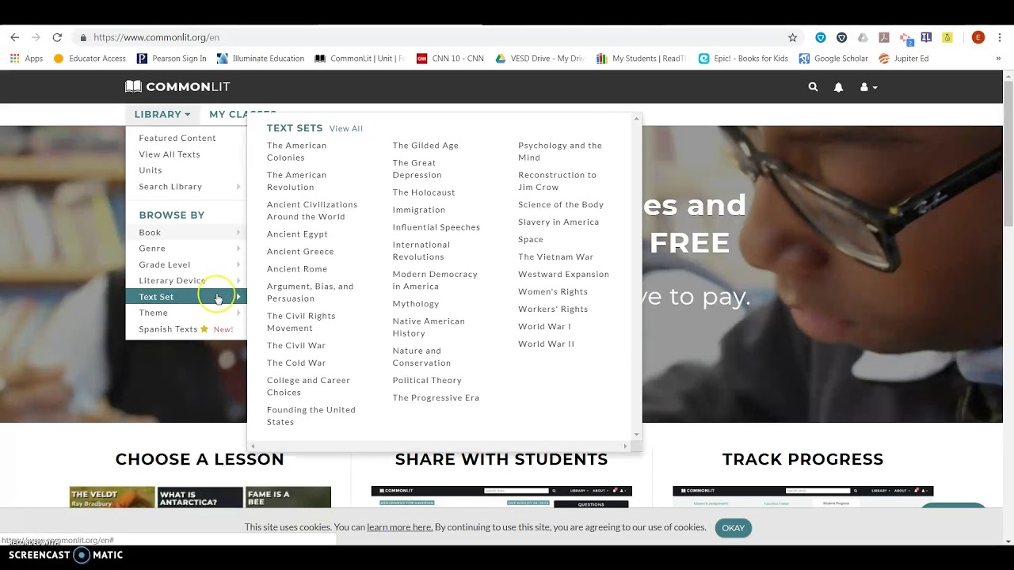Open the learn more here link
The width and height of the screenshot is (1014, 570).
[399, 527]
